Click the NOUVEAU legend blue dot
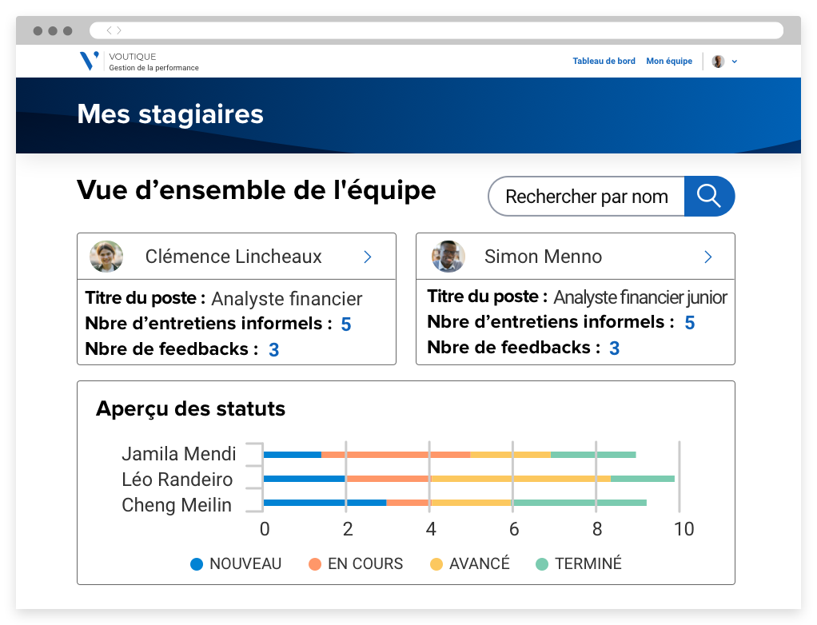The width and height of the screenshot is (817, 625). [197, 564]
